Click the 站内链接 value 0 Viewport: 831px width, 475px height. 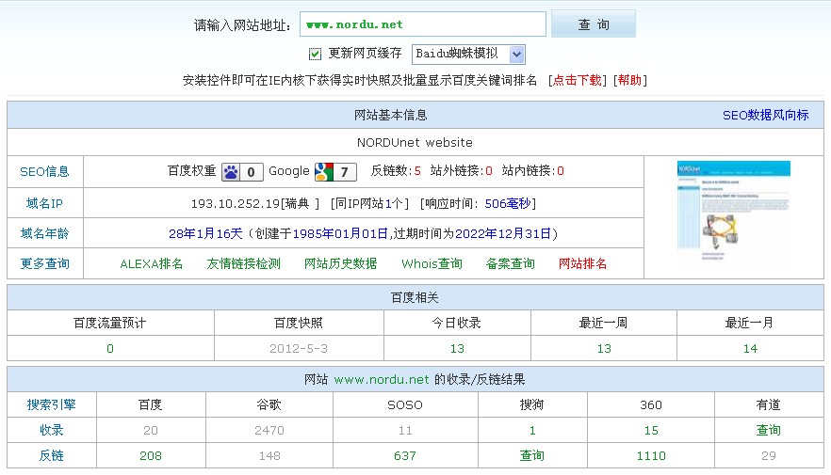[x=561, y=171]
